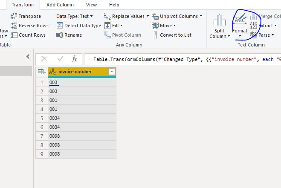Click the Move column icon
Image resolution: width=281 pixels, height=188 pixels.
pyautogui.click(x=155, y=26)
